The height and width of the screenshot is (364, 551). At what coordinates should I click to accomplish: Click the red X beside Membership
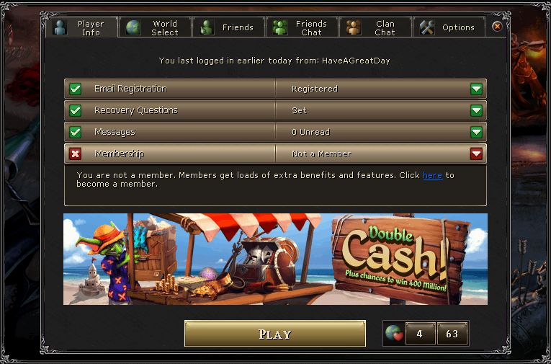pos(75,154)
